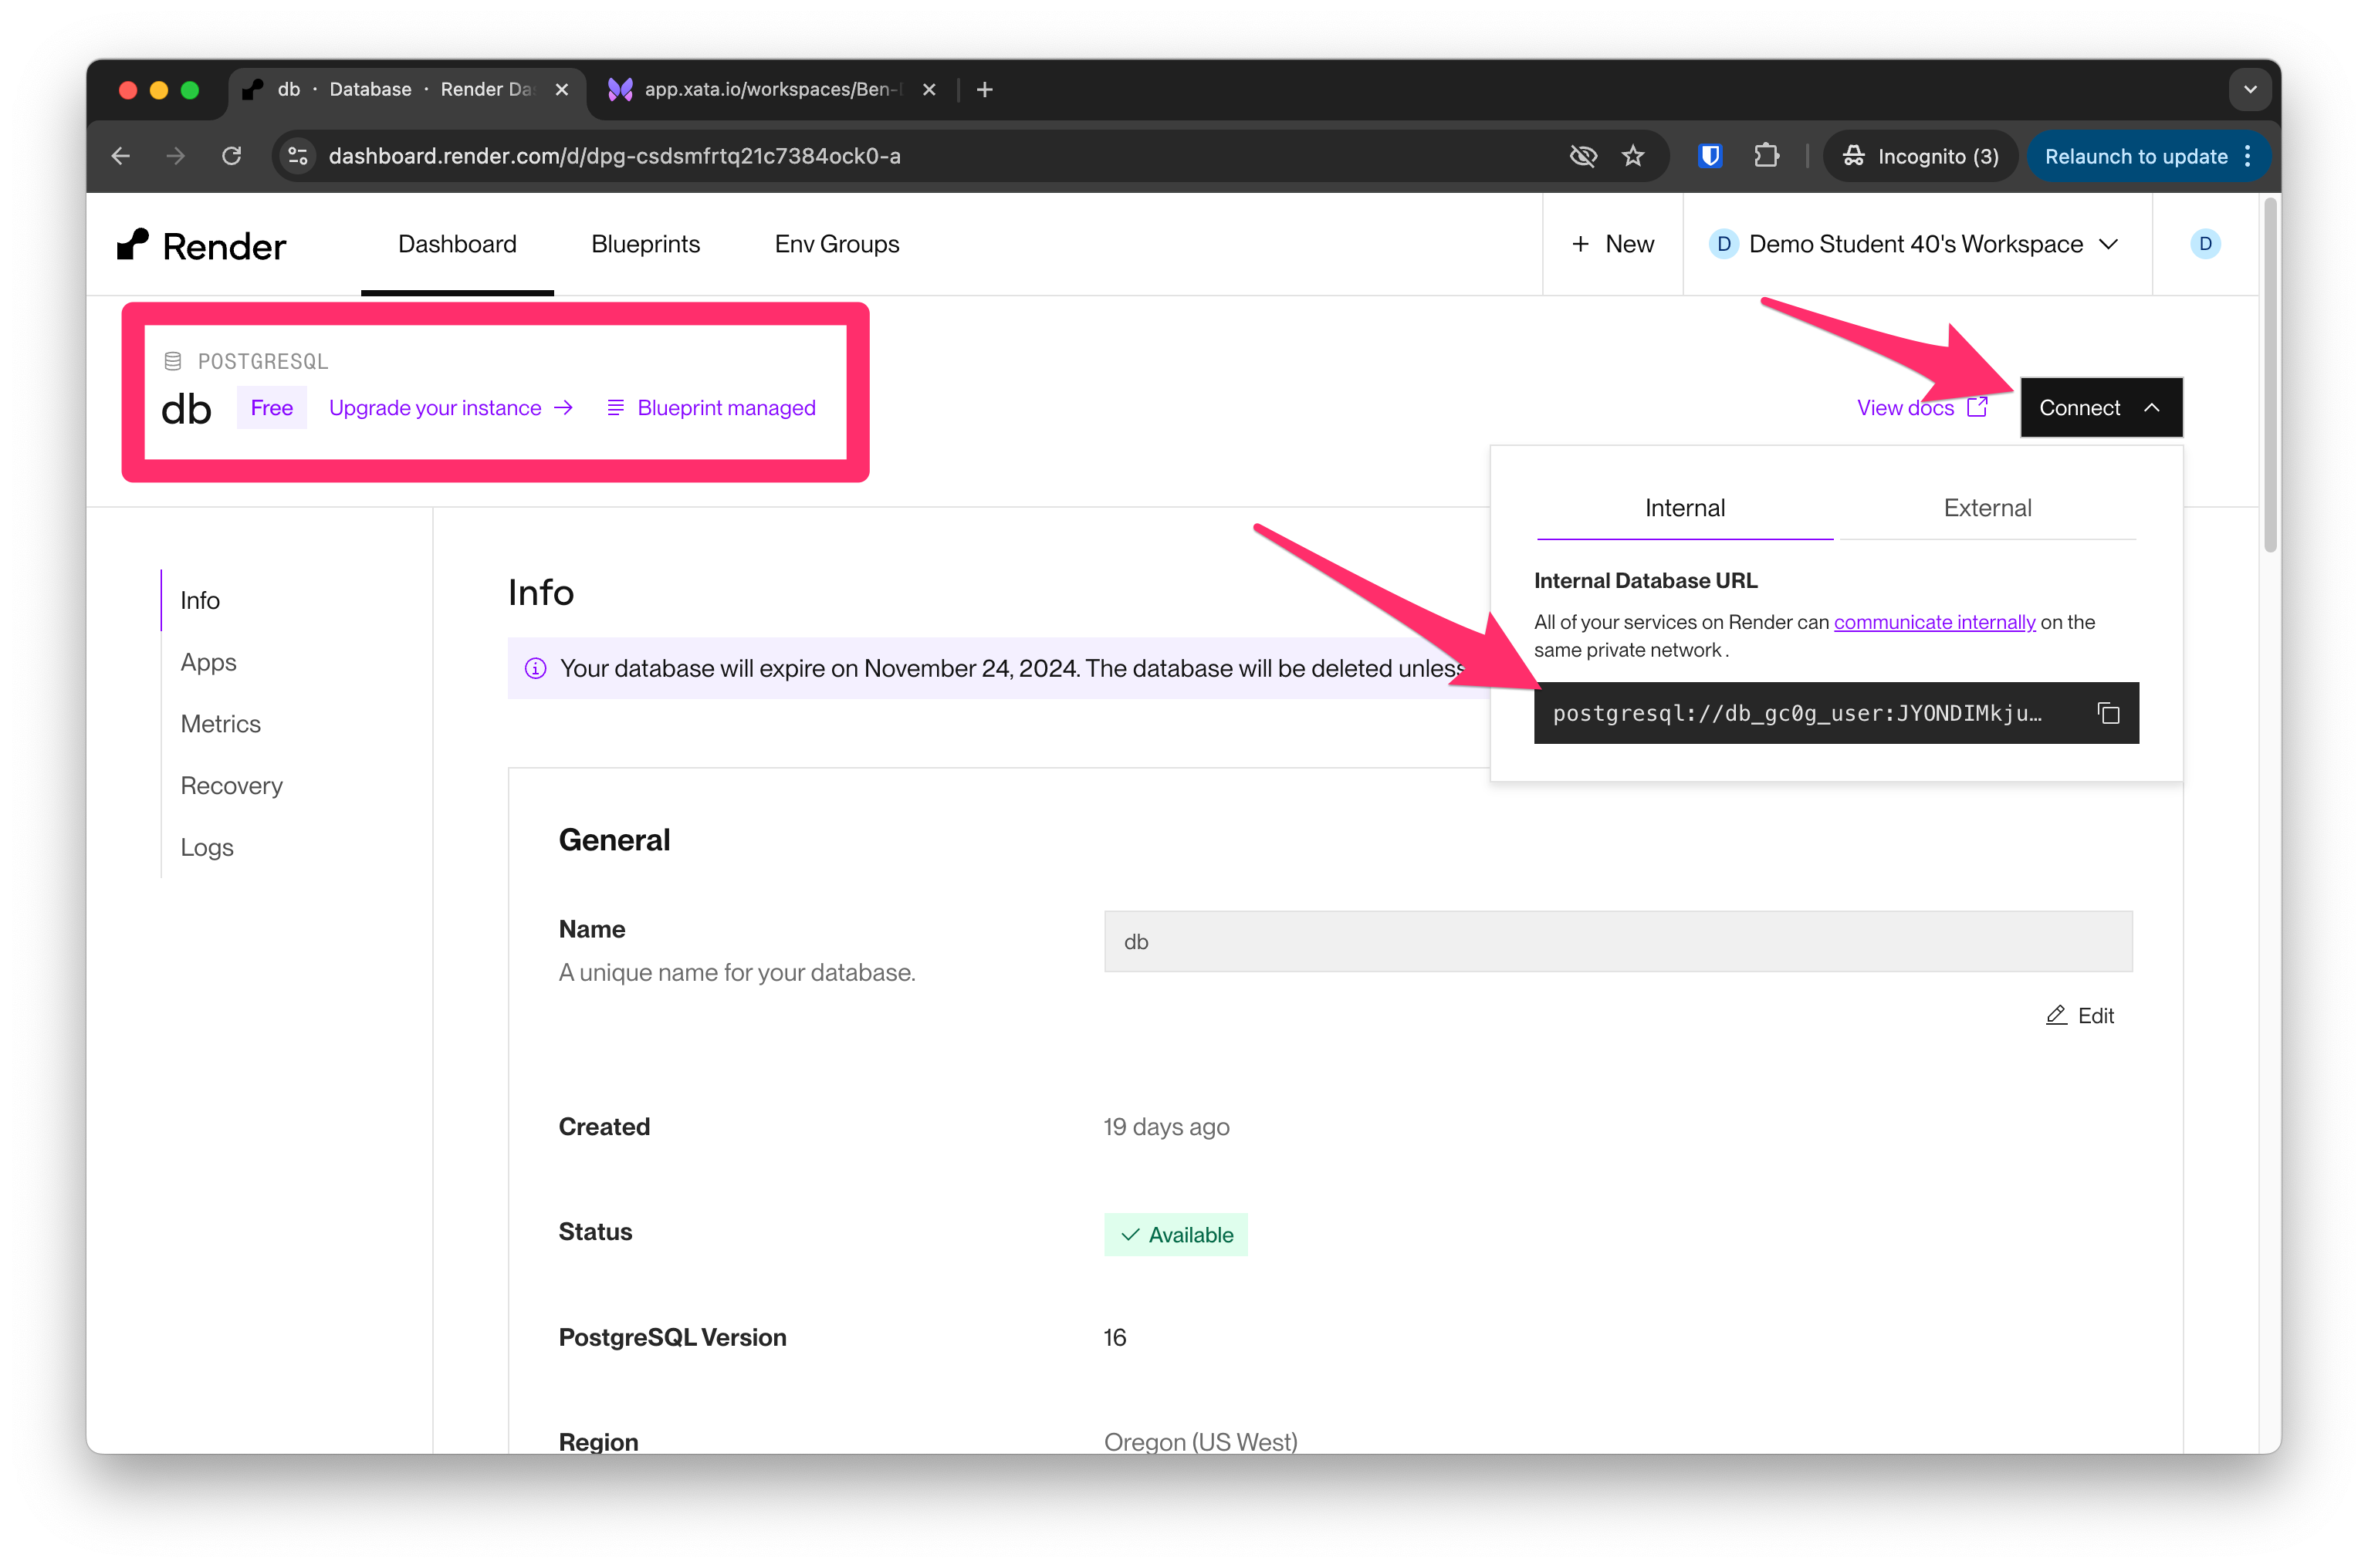The width and height of the screenshot is (2368, 1568).
Task: Follow the communicate internally link
Action: [1934, 622]
